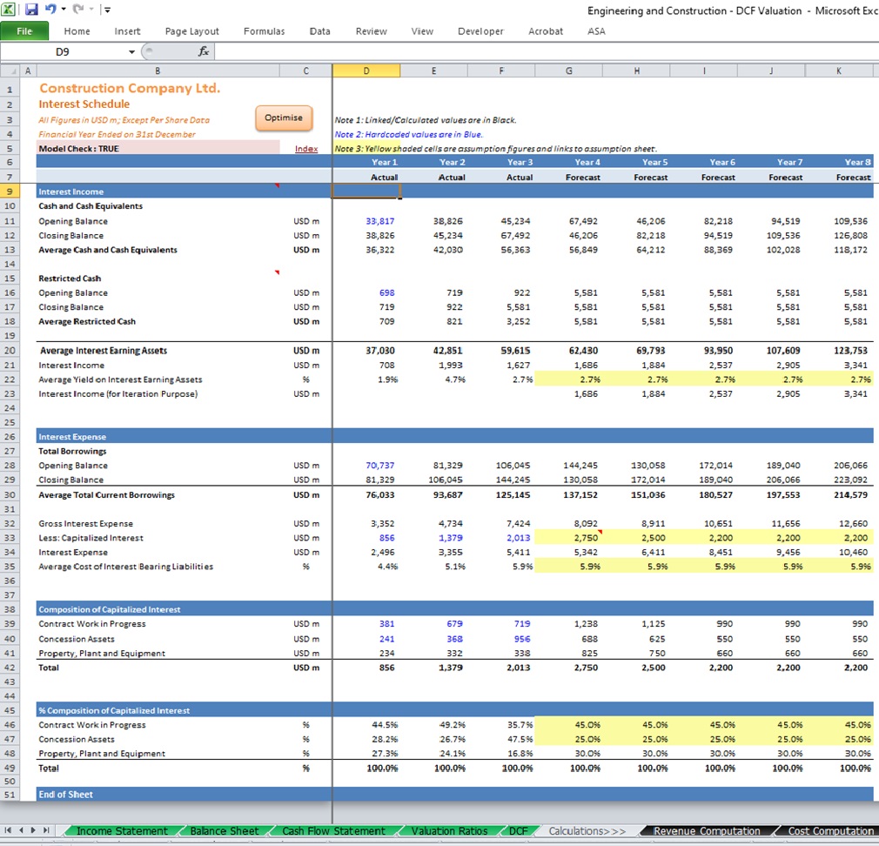Screen dimensions: 879x846
Task: Open the File tab
Action: [24, 31]
